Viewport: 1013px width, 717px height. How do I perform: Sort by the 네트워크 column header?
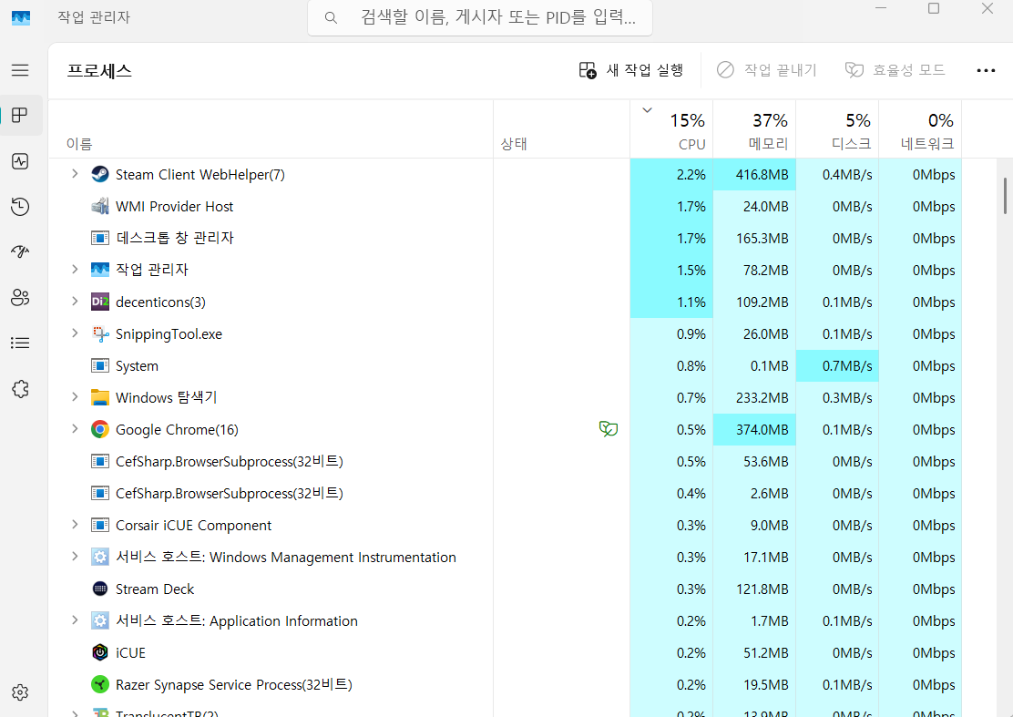[x=920, y=129]
